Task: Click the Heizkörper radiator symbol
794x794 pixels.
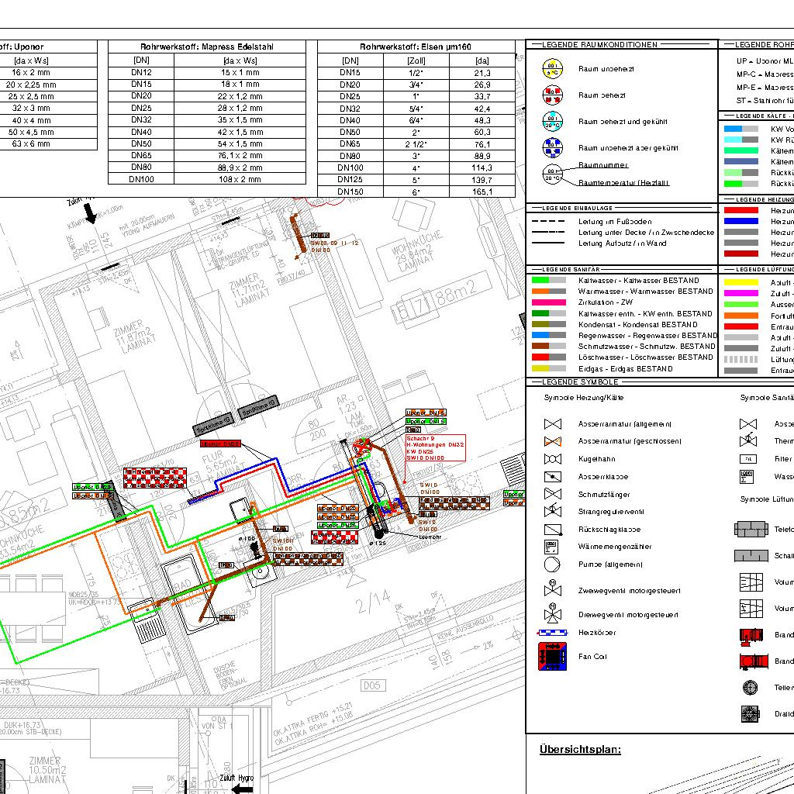Action: click(x=552, y=633)
